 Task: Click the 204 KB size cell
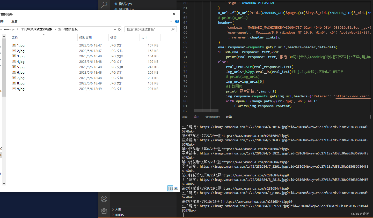point(153,89)
